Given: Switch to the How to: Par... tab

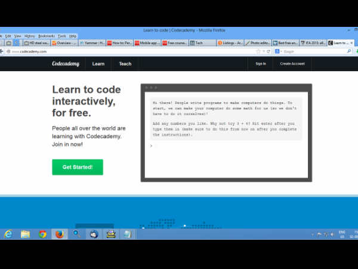Looking at the screenshot, I should [x=120, y=43].
